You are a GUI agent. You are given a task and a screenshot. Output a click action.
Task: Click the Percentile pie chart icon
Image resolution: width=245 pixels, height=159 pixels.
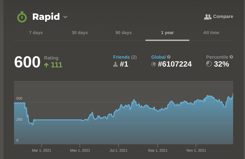click(x=209, y=64)
